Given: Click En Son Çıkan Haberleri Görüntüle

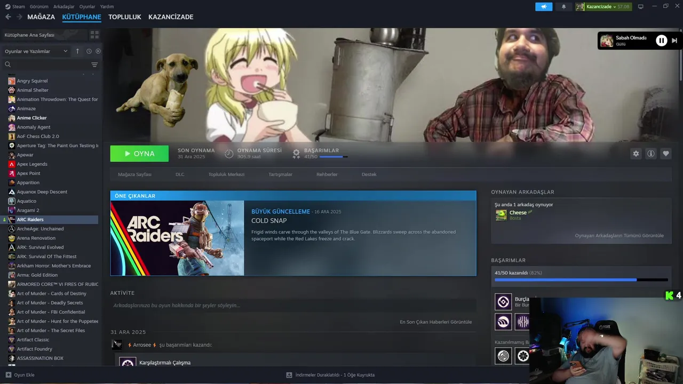Looking at the screenshot, I should pos(435,322).
